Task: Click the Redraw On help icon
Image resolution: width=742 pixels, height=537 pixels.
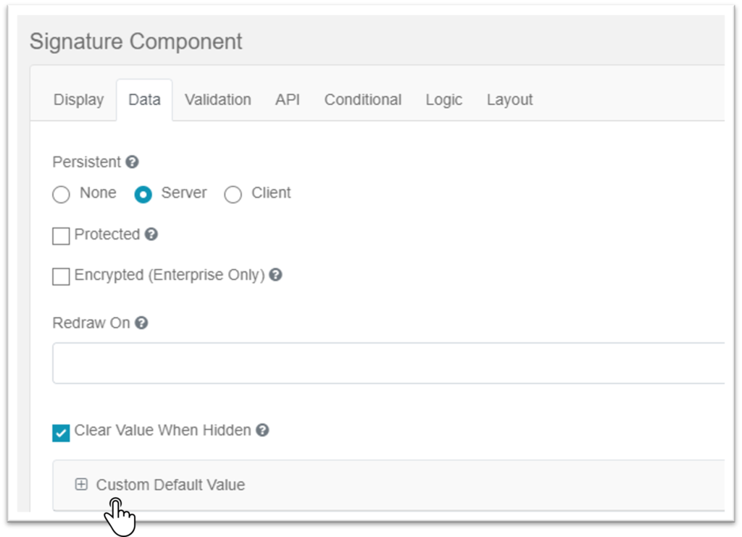Action: tap(141, 323)
